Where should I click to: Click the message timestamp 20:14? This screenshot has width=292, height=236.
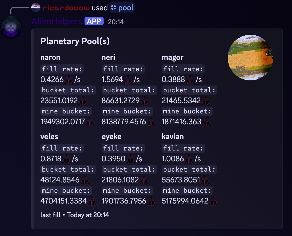click(x=116, y=22)
